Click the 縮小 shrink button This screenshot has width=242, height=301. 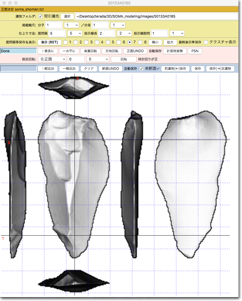point(155,42)
